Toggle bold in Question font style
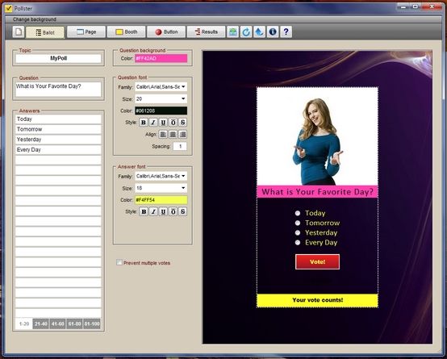447x359 pixels. click(x=144, y=123)
